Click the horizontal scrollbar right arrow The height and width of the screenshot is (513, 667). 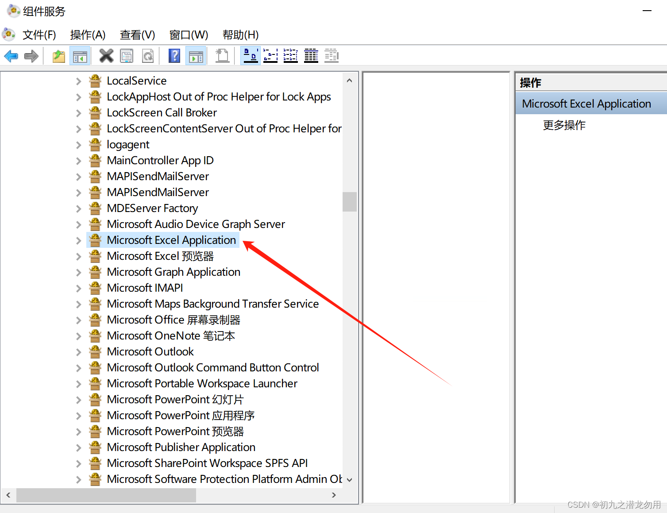pos(334,495)
